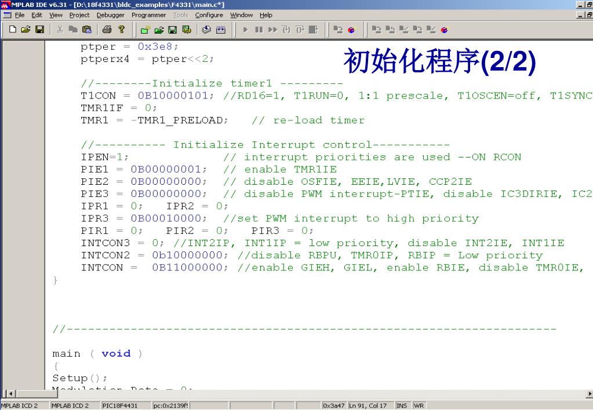Print the file with the printer icon

coord(107,30)
